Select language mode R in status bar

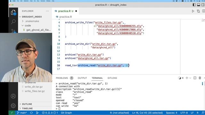click(198, 113)
